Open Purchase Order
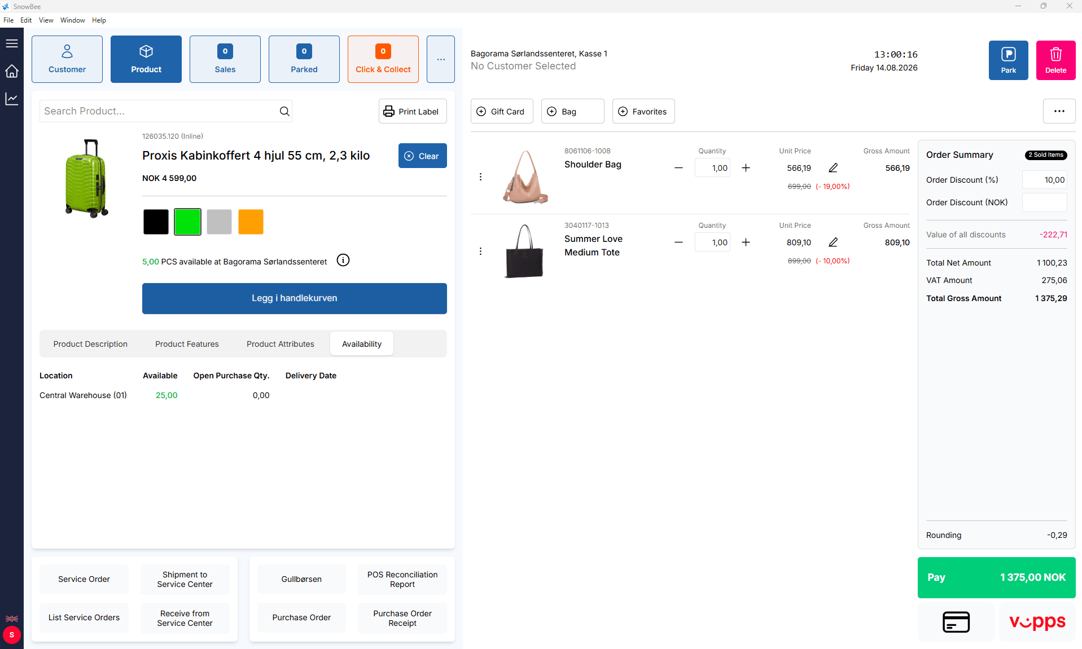1082x649 pixels. [301, 618]
